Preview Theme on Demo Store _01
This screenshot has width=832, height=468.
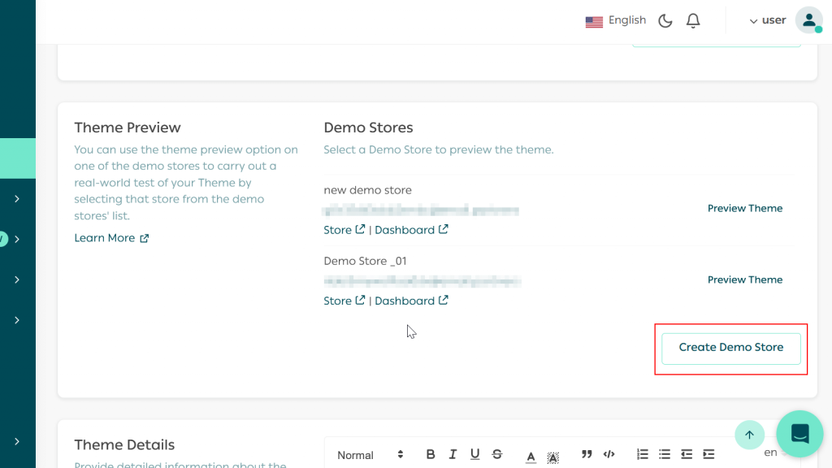point(745,279)
